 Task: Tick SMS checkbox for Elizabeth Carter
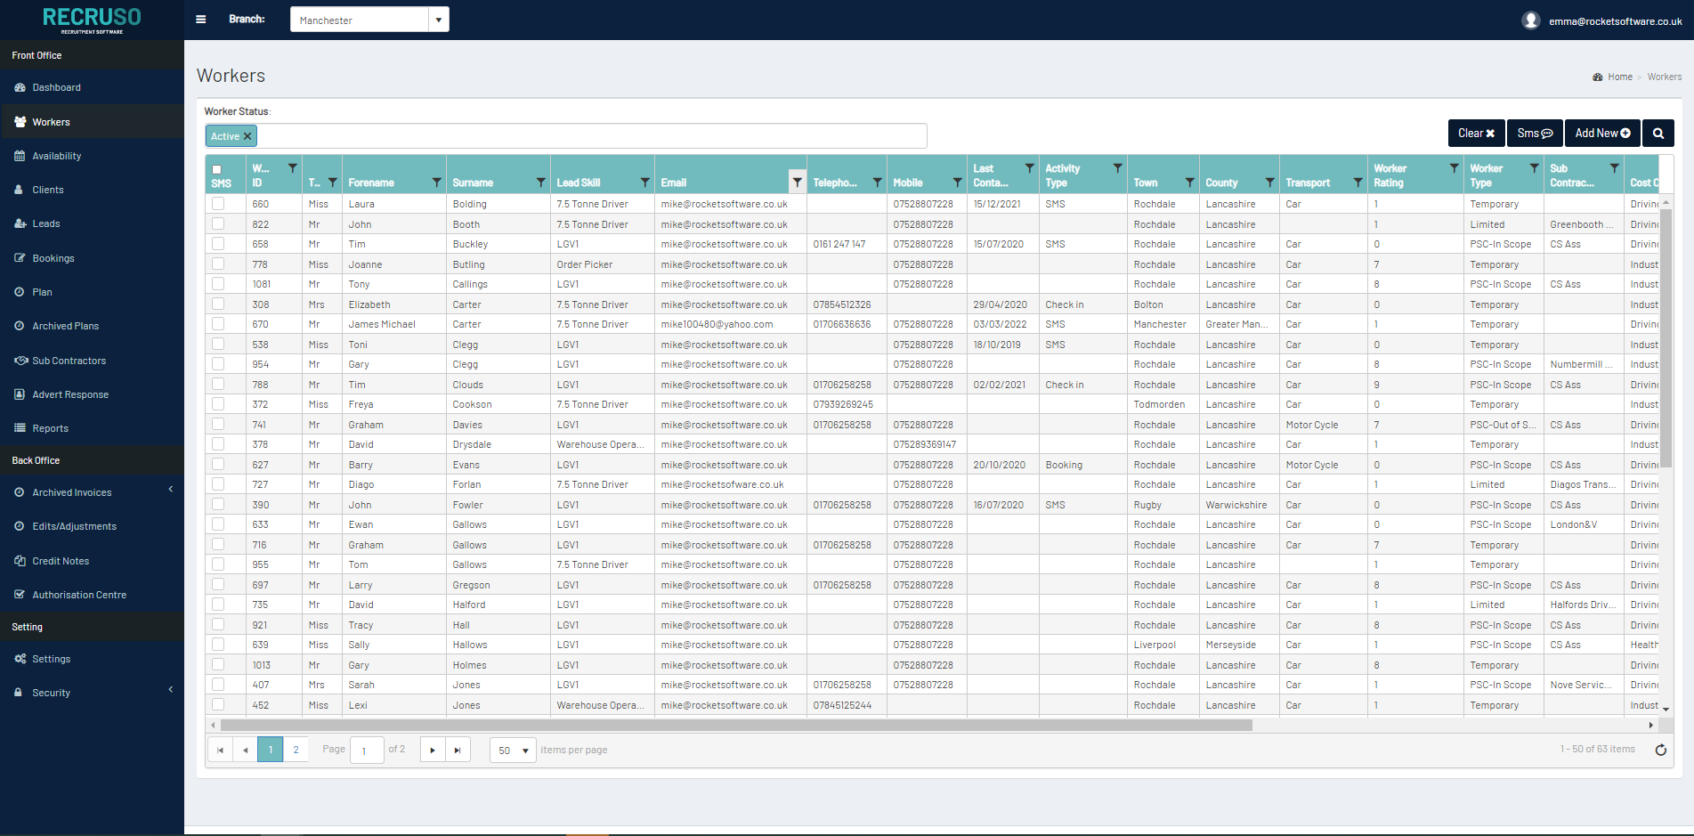tap(218, 304)
